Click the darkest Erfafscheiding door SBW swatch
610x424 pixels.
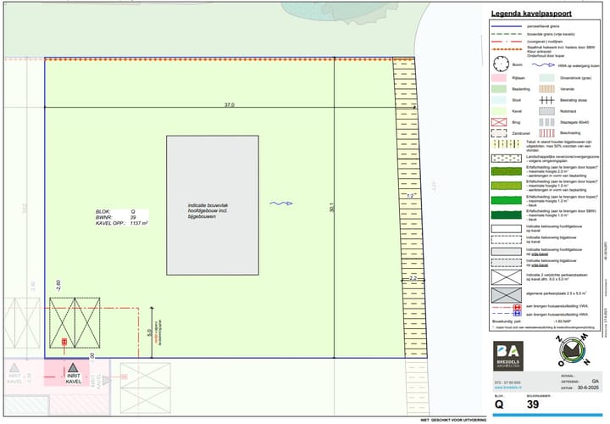[x=506, y=215]
